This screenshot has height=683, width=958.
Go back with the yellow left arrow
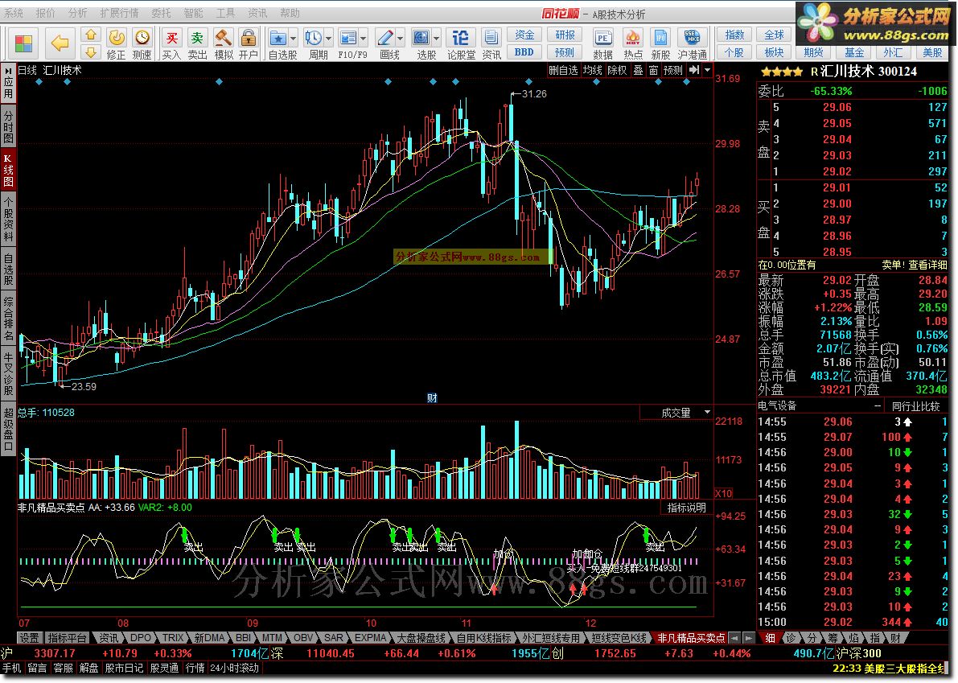coord(60,43)
